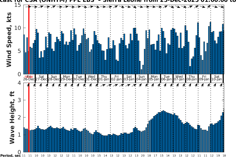Select the 'Wed 31-Dec' date label

click(92, 78)
